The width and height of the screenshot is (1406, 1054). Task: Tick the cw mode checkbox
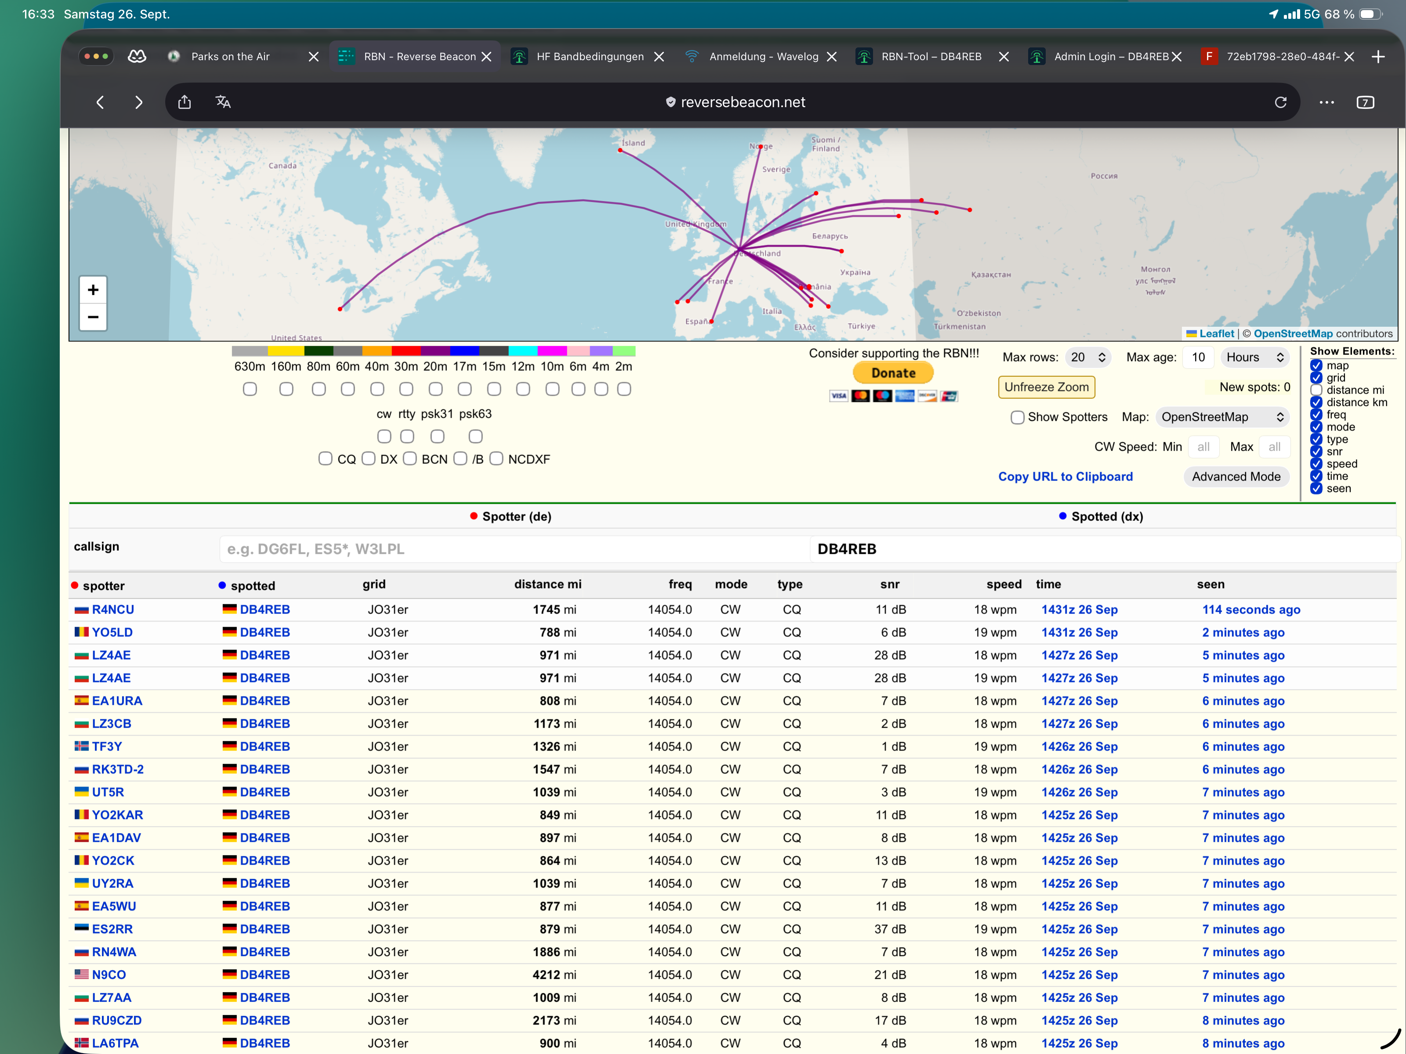pos(384,437)
